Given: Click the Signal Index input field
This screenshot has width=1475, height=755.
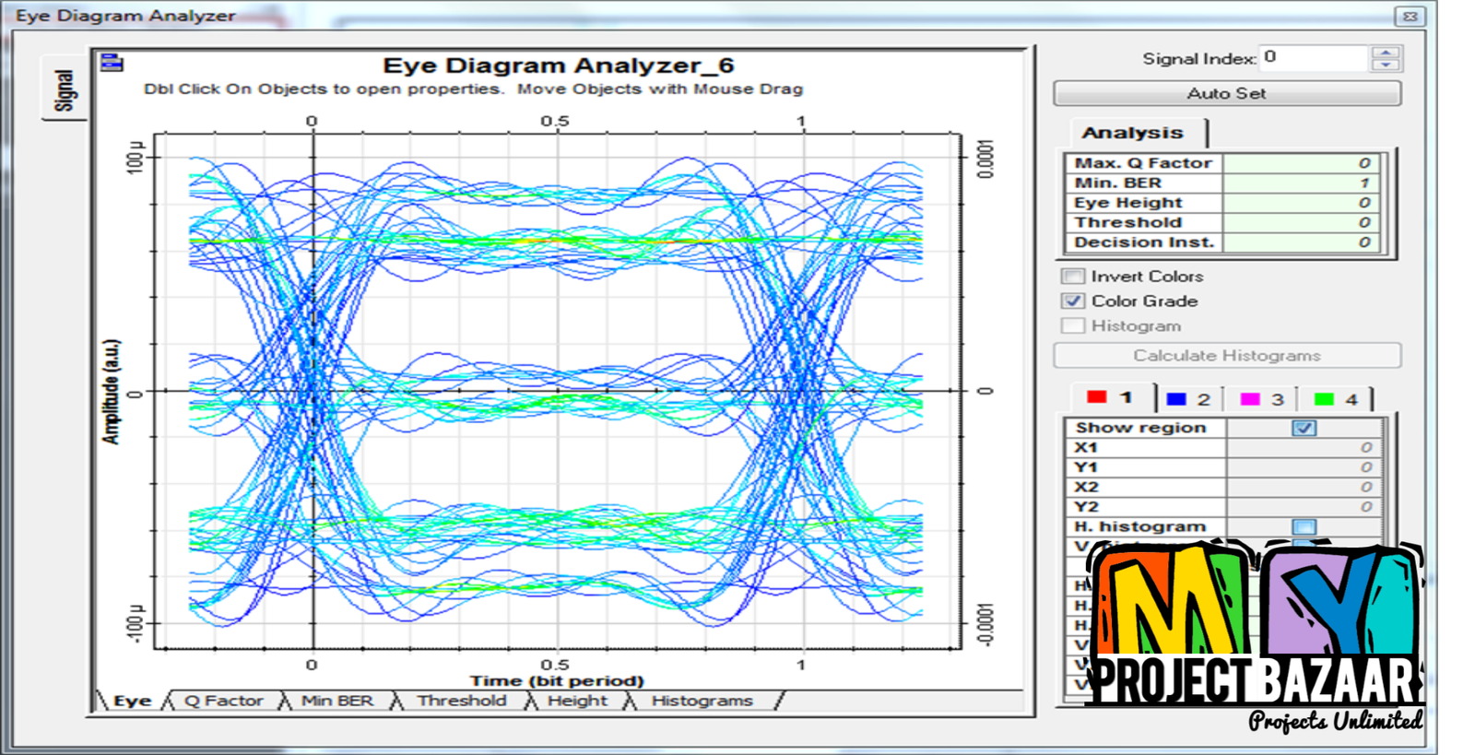Looking at the screenshot, I should coord(1313,58).
